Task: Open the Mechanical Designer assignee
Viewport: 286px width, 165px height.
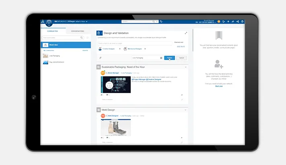Action: 135,49
